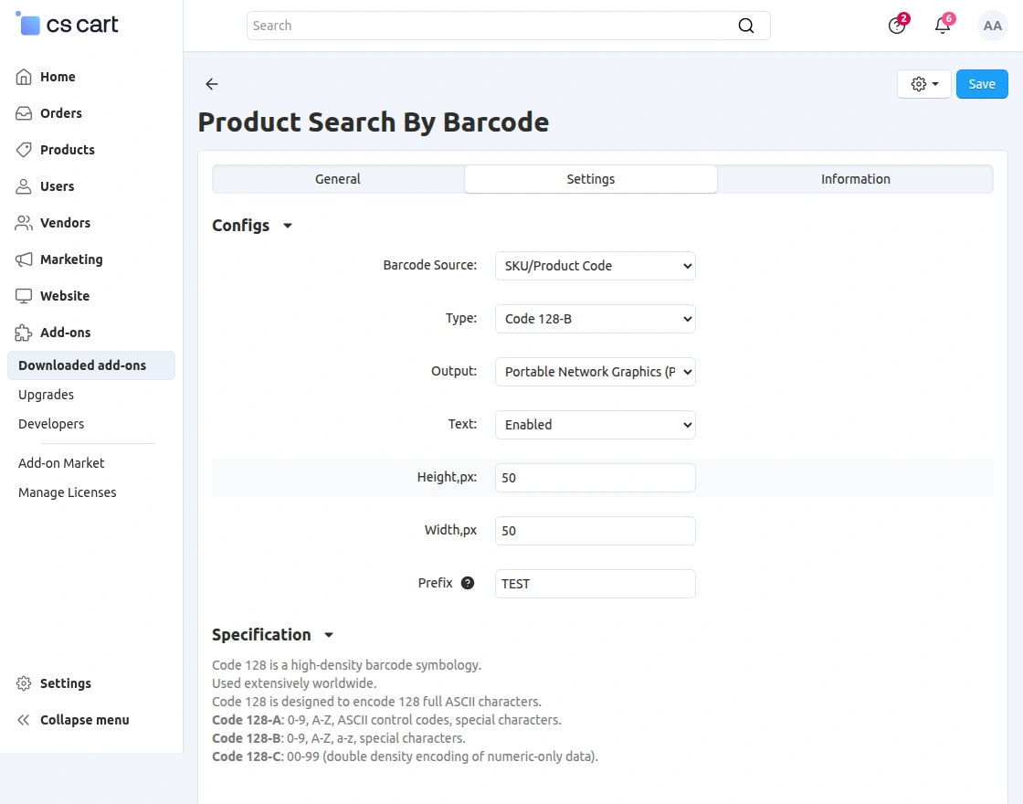
Task: Click the Home house icon
Action: pyautogui.click(x=24, y=77)
